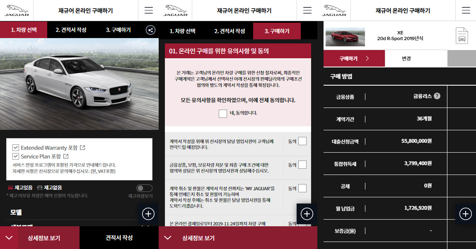Click the plus button in the right panel
Image resolution: width=476 pixels, height=249 pixels.
(x=466, y=214)
